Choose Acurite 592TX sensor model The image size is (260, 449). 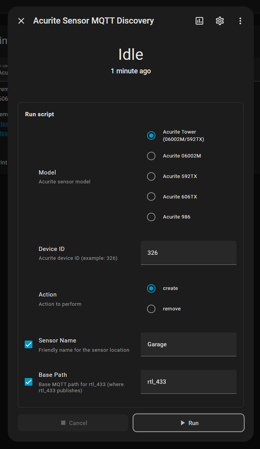coord(151,176)
